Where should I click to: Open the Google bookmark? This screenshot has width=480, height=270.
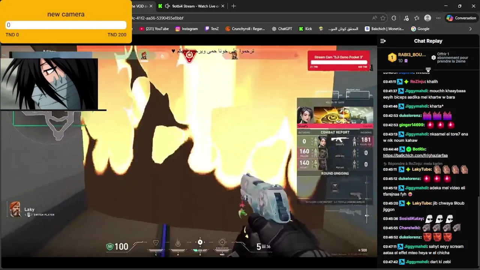420,29
